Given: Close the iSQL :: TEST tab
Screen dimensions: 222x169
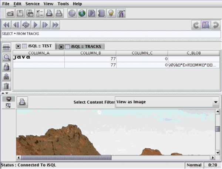Looking at the screenshot, I should pyautogui.click(x=18, y=46).
